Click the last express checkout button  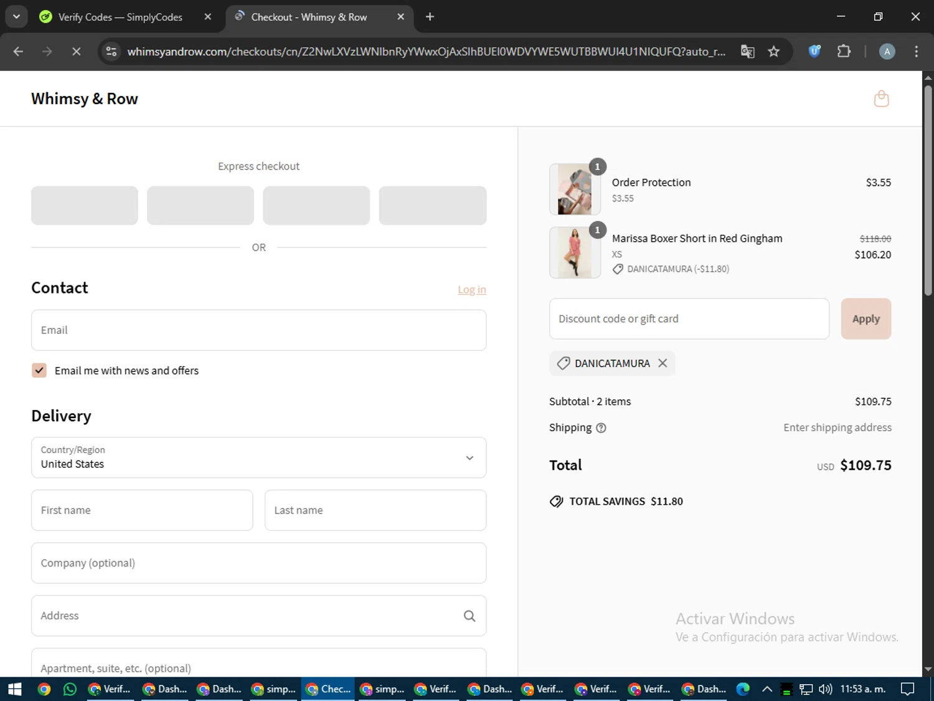(x=433, y=206)
